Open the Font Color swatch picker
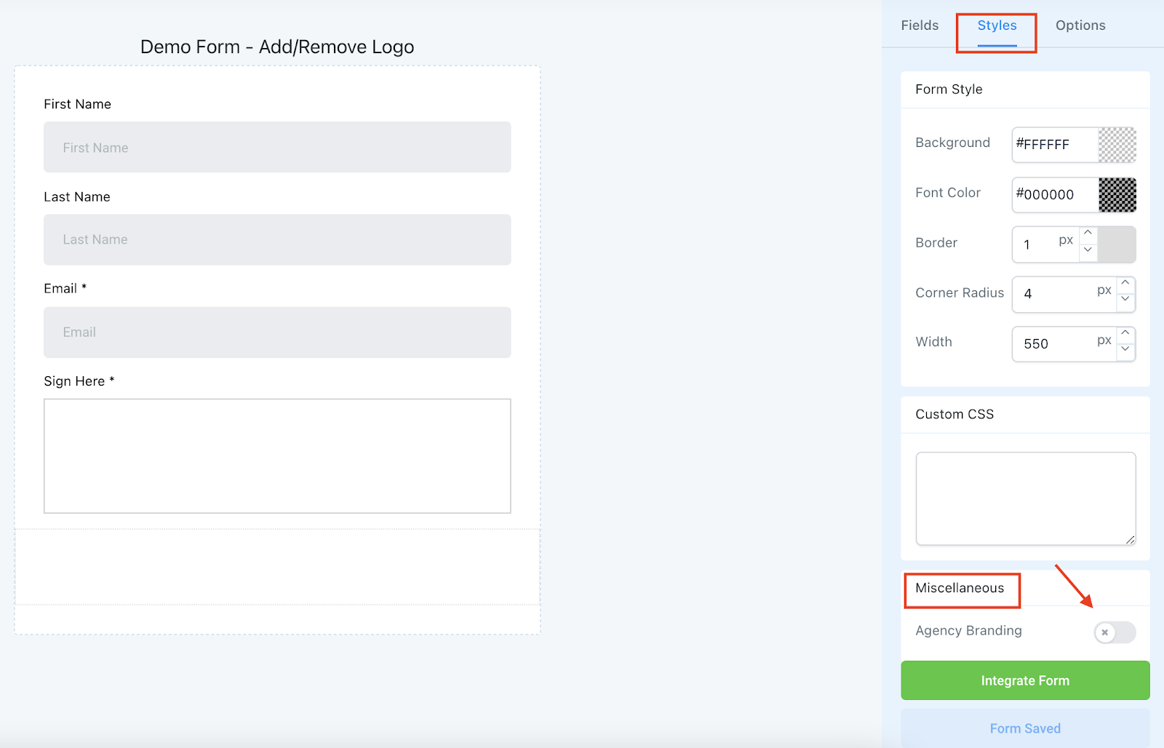 pyautogui.click(x=1117, y=195)
